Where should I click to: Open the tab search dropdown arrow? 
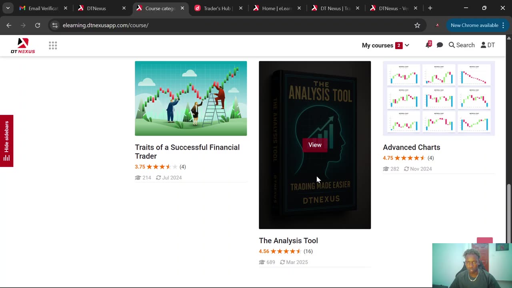pos(8,8)
